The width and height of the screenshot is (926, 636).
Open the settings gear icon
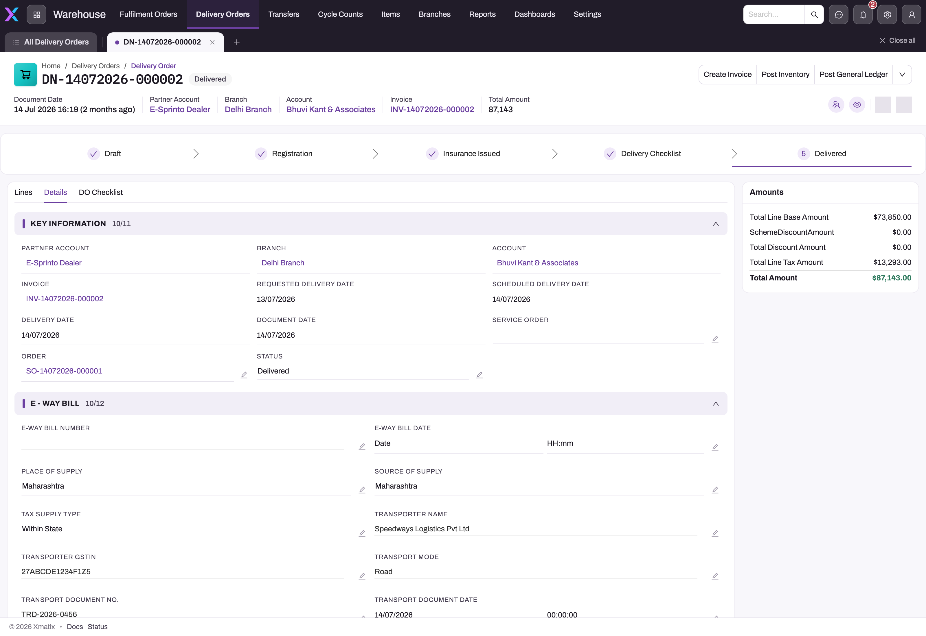(x=887, y=14)
